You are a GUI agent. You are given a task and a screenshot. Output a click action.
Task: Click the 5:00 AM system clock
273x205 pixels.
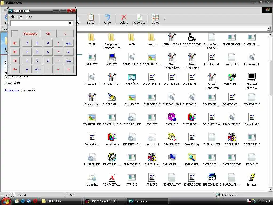tap(264, 201)
